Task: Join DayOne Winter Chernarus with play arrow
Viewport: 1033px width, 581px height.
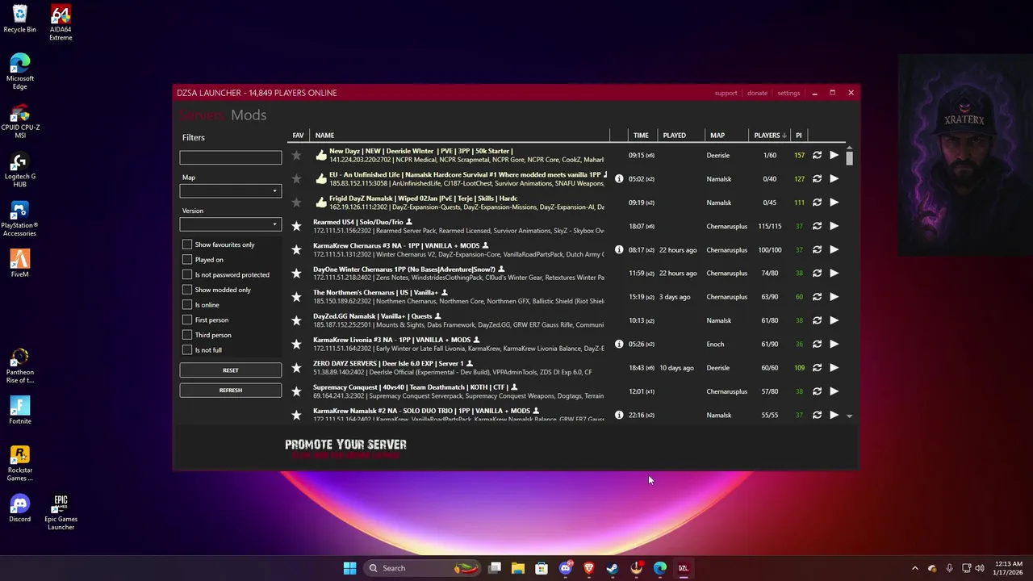Action: point(834,274)
